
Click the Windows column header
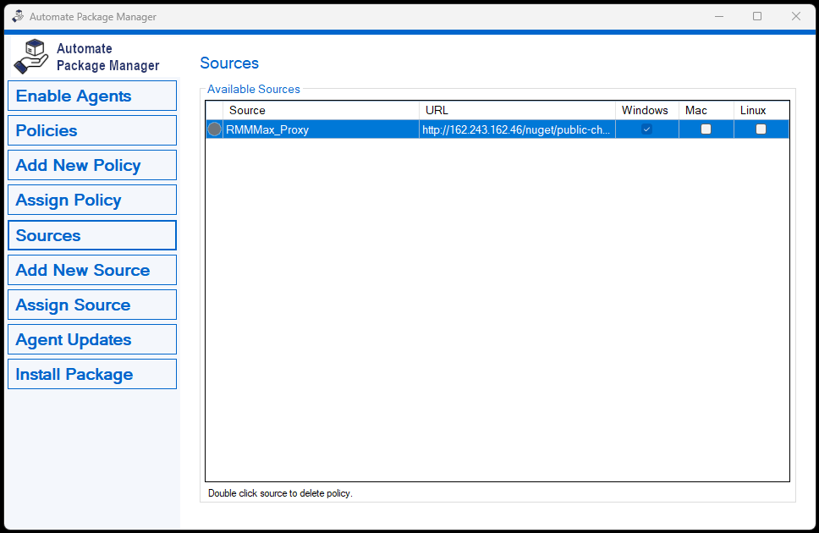click(x=645, y=110)
